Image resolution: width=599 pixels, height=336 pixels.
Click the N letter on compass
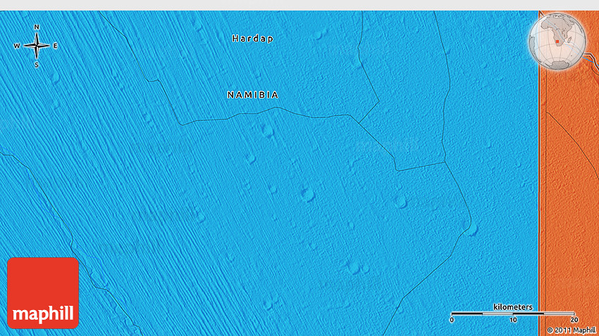click(x=37, y=27)
